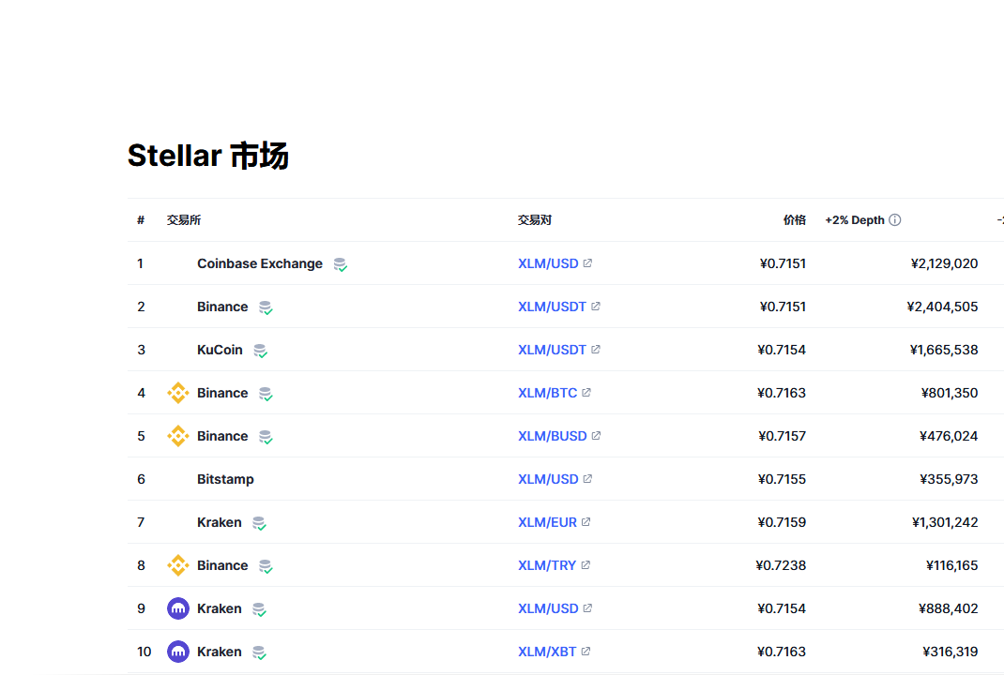This screenshot has height=675, width=1004.
Task: Open Kraken's XLM/USD pair link in row 9
Action: (548, 608)
